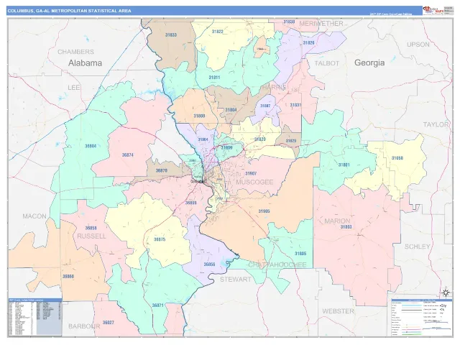The height and width of the screenshot is (345, 460).
Task: Click the 'CHAMBERS' county label
Action: pyautogui.click(x=75, y=52)
